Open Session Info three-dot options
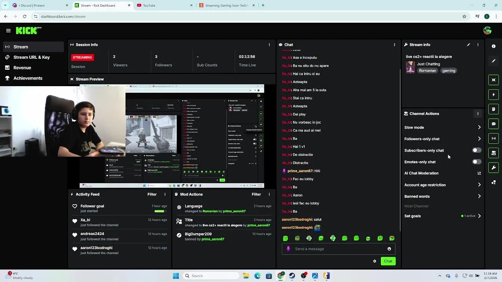This screenshot has height=282, width=502. click(269, 45)
